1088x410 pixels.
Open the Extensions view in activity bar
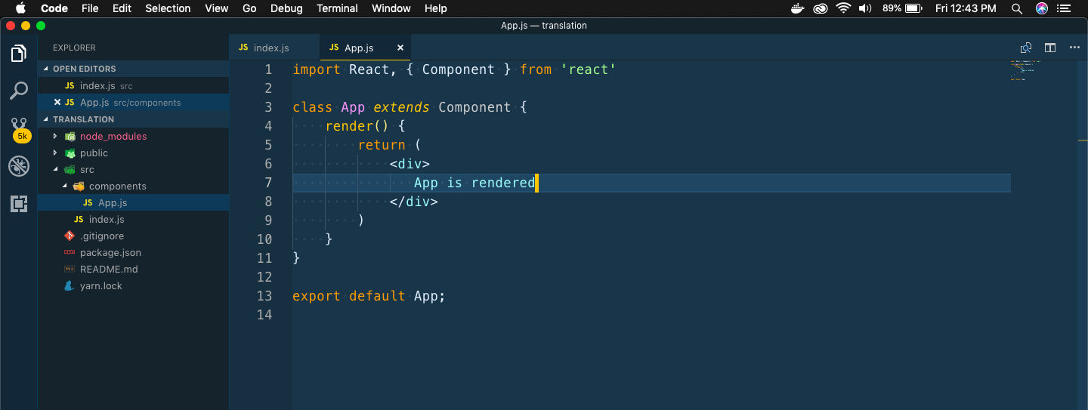[x=19, y=204]
